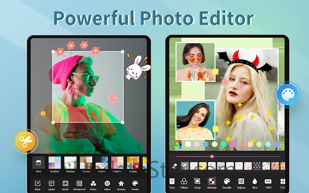The image size is (309, 193).
Task: Select the gray pixelated mosaic style
Action: point(185,166)
